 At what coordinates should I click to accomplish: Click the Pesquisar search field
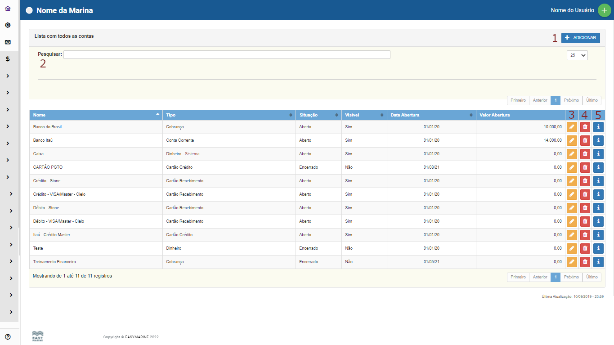click(227, 54)
